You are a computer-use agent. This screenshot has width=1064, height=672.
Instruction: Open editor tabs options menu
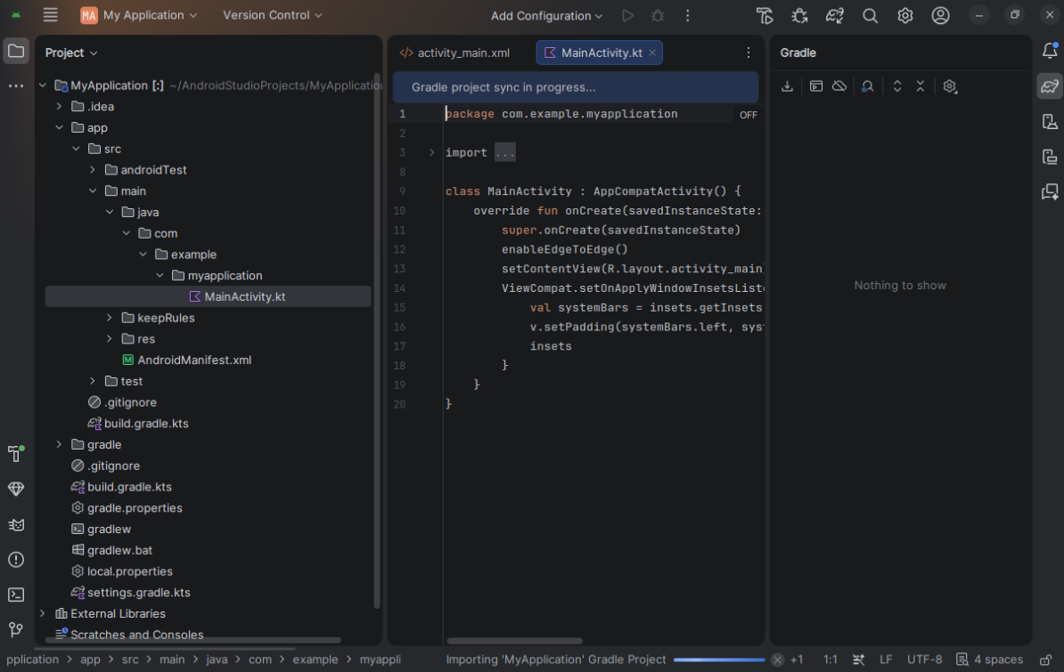(749, 53)
